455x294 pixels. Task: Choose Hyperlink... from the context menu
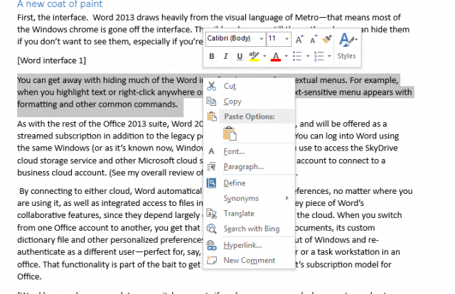250,245
